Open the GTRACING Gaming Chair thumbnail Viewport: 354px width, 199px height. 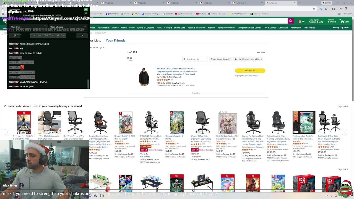coord(151,122)
